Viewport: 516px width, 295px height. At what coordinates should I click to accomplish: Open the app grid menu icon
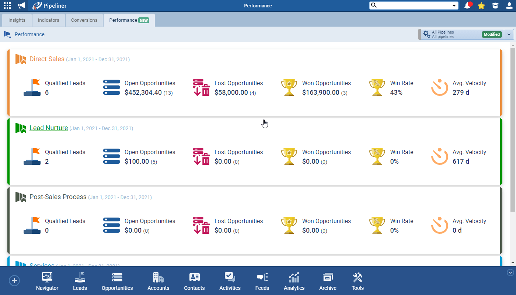[x=7, y=6]
